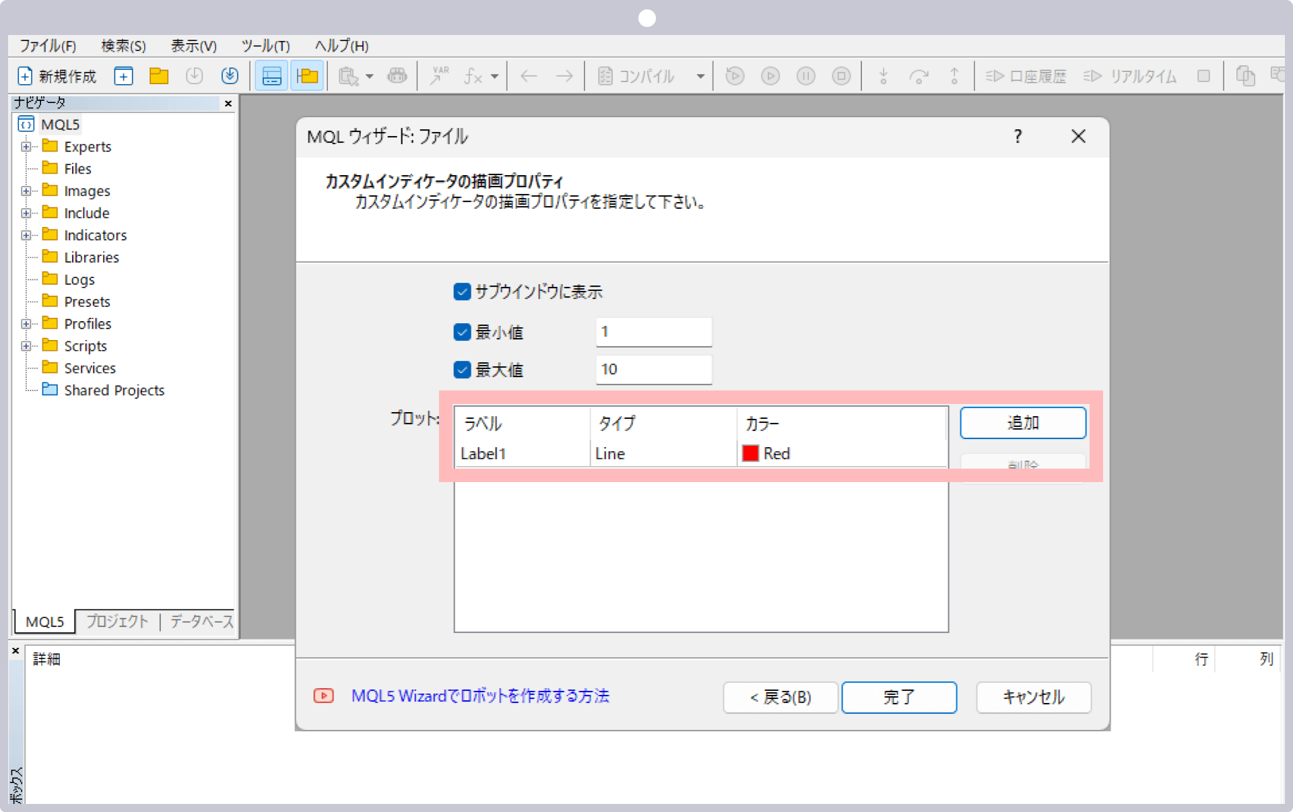Click the 追加 add plot button
Image resolution: width=1293 pixels, height=812 pixels.
[x=1022, y=423]
